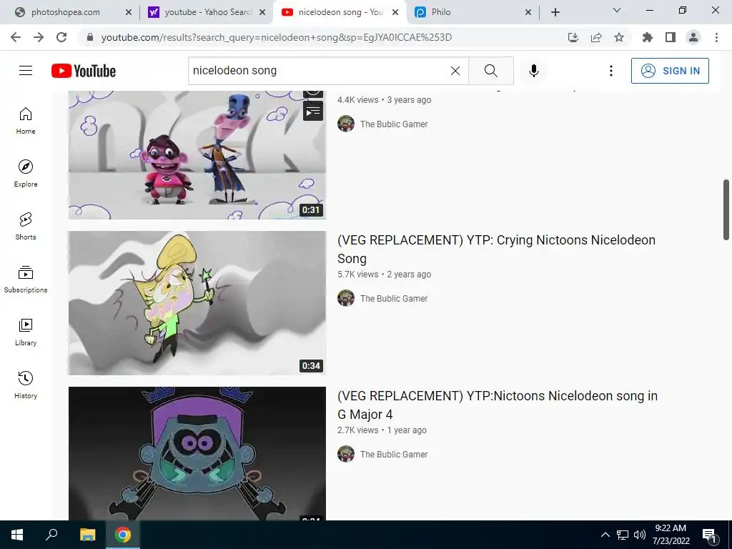Open YouTube settings three-dot menu
The image size is (732, 549).
tap(610, 71)
